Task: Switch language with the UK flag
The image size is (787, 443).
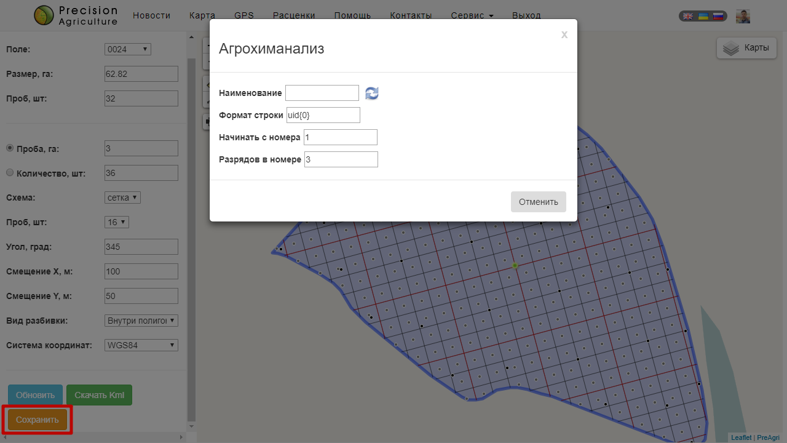Action: point(689,17)
